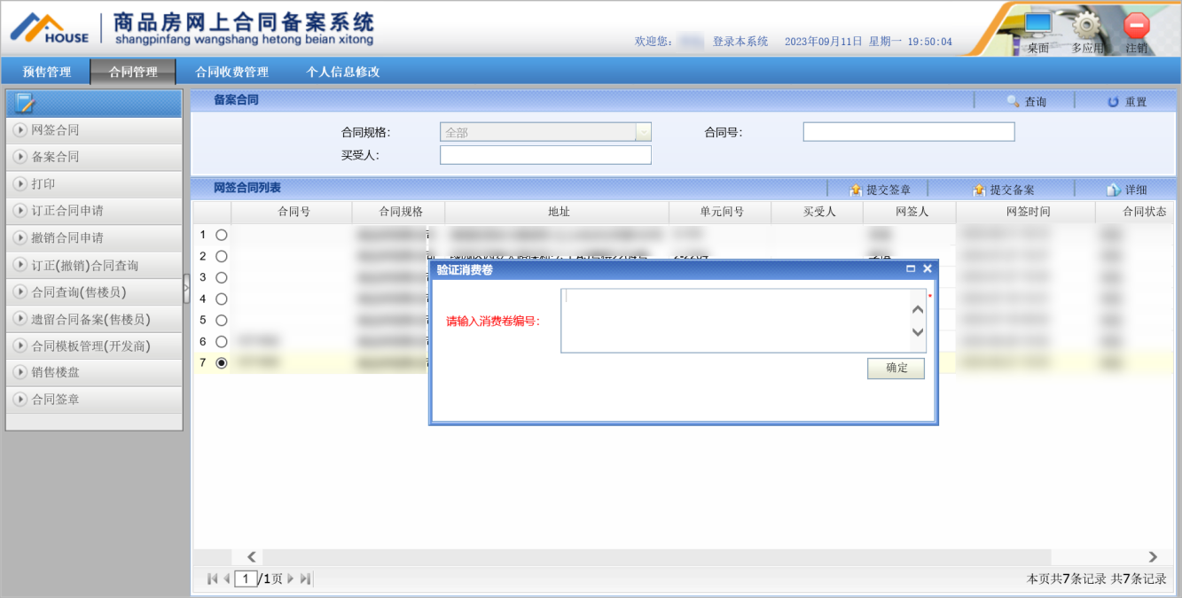Open the 合同收费管理 tab
Image resolution: width=1182 pixels, height=598 pixels.
coord(231,72)
